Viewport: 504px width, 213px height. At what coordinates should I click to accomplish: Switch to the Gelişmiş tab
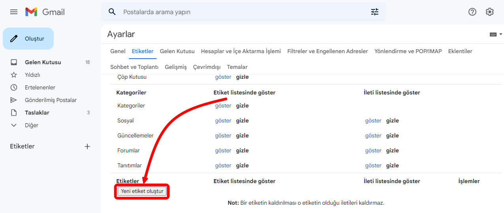[176, 67]
